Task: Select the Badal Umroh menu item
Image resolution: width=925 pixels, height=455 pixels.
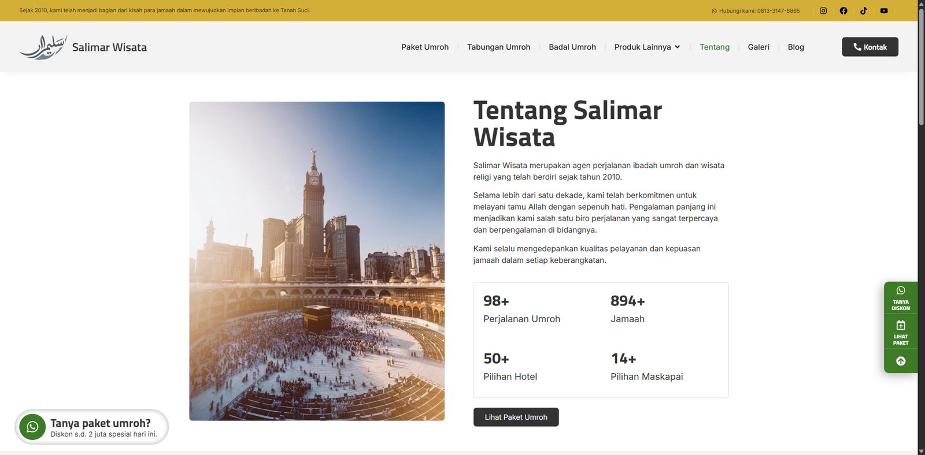Action: (572, 47)
